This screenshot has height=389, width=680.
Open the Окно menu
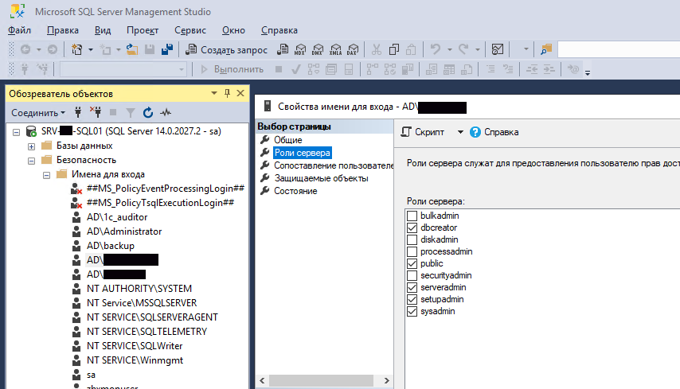coord(233,30)
